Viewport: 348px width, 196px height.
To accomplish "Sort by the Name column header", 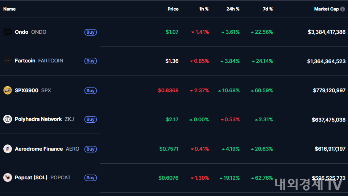I will click(9, 9).
